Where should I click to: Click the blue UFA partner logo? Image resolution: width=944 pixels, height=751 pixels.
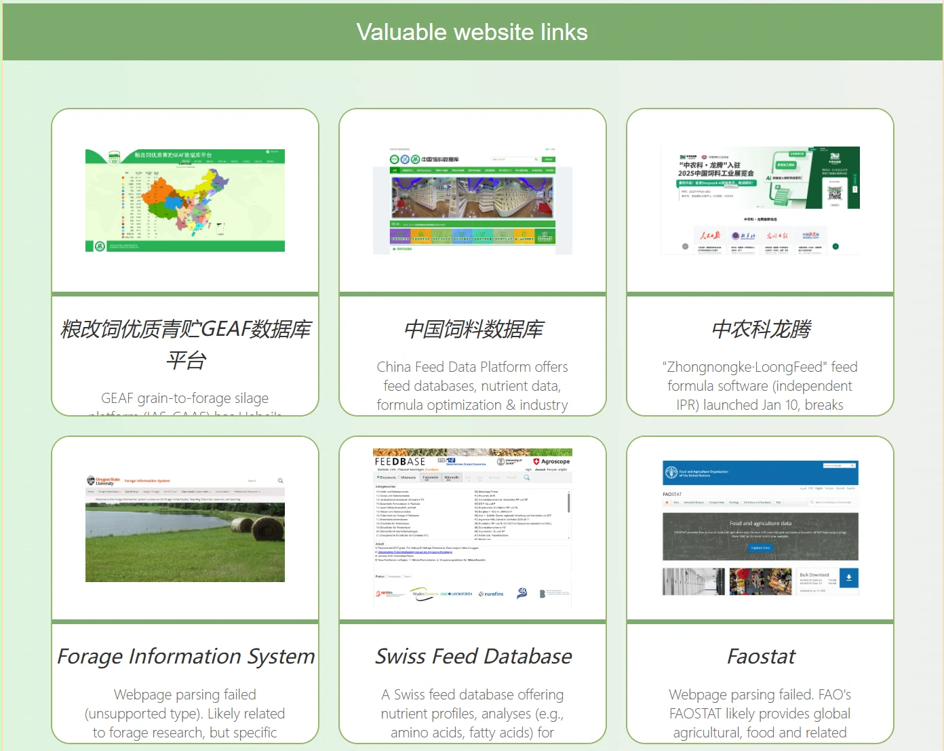522,595
